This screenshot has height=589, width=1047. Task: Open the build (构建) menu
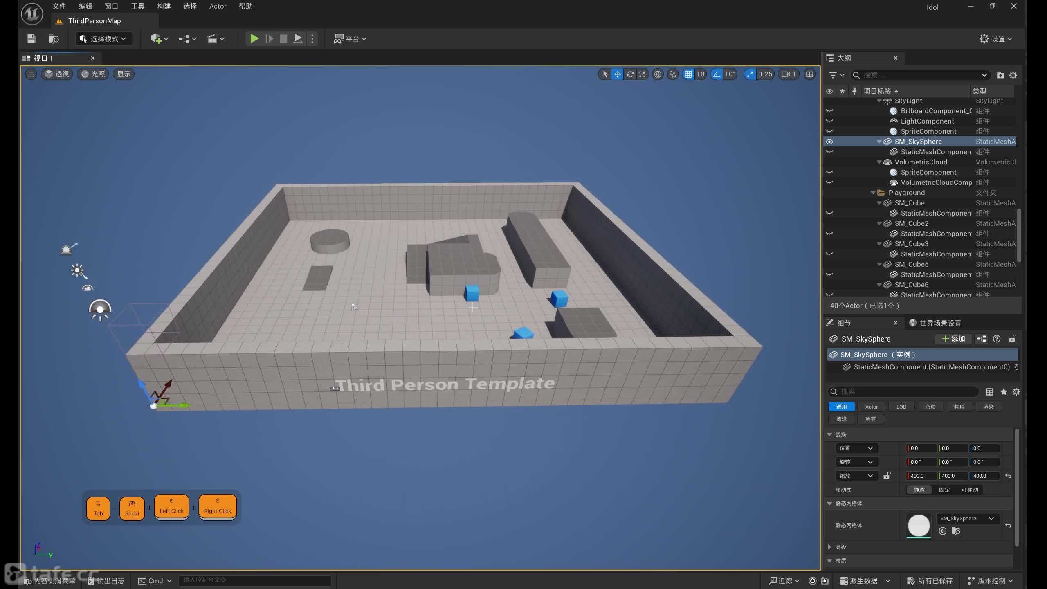(x=164, y=6)
